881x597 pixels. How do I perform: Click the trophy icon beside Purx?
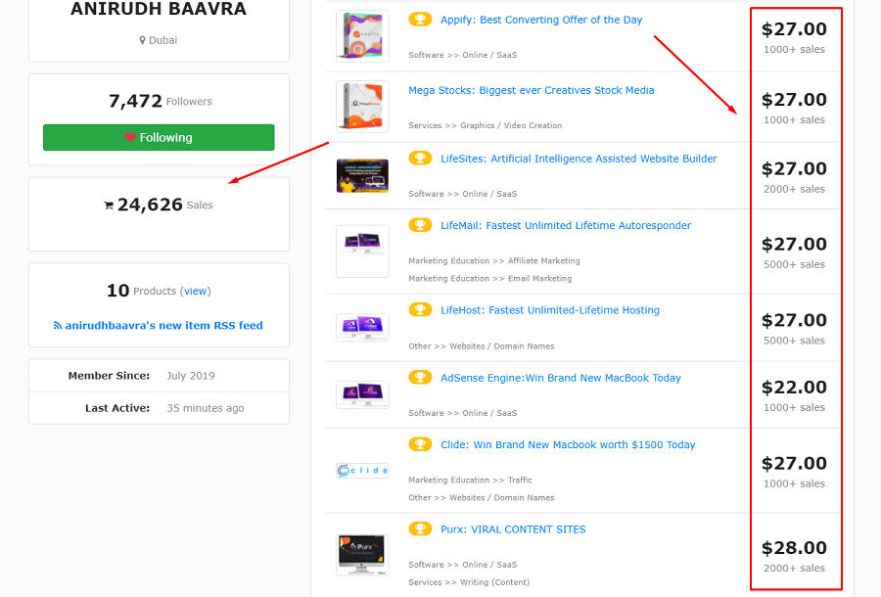[420, 529]
